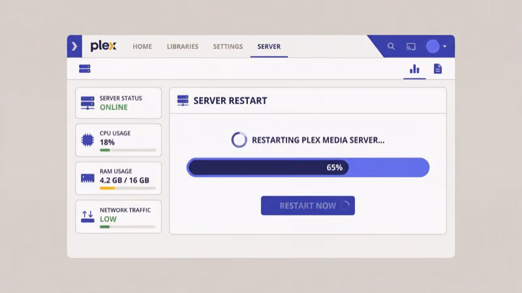Click the cast to device icon
This screenshot has height=293, width=522.
(x=411, y=46)
